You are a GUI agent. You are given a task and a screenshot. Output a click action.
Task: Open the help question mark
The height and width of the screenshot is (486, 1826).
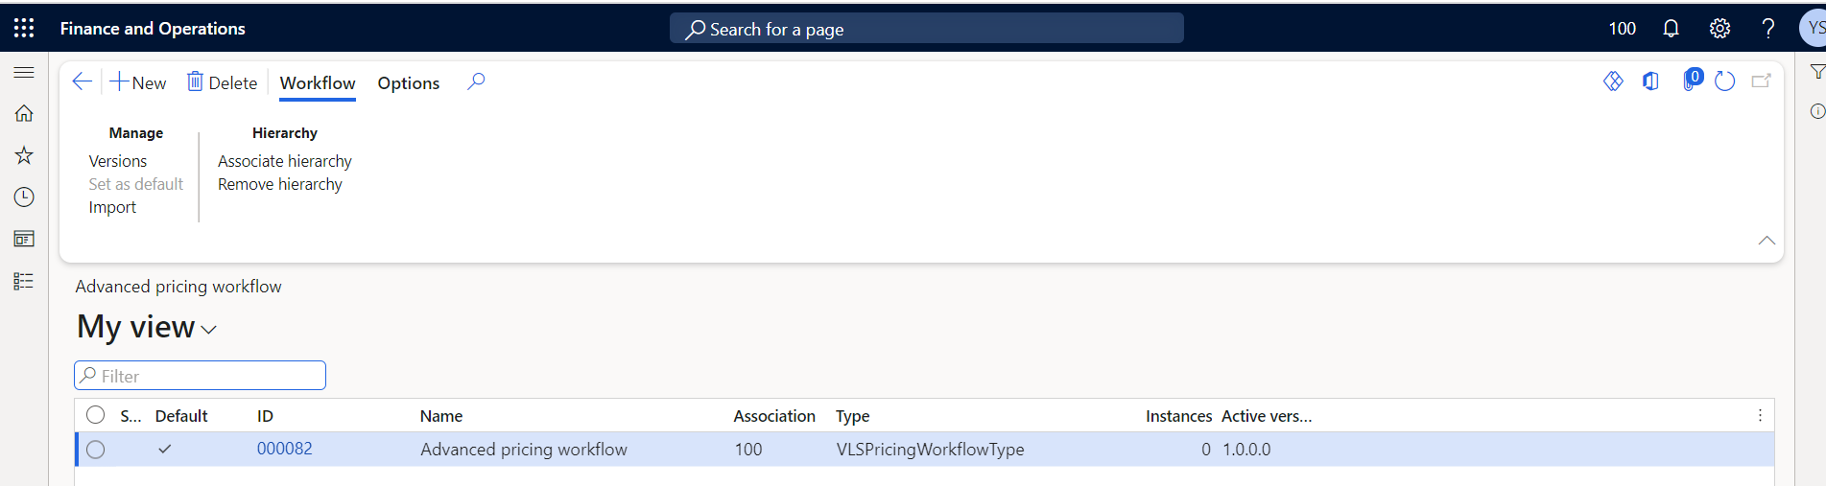coord(1767,29)
